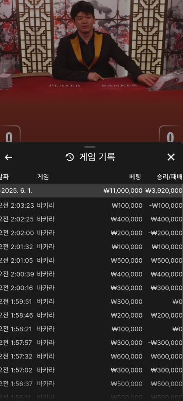Click the 베팅 column header
The width and height of the screenshot is (183, 401).
point(135,177)
